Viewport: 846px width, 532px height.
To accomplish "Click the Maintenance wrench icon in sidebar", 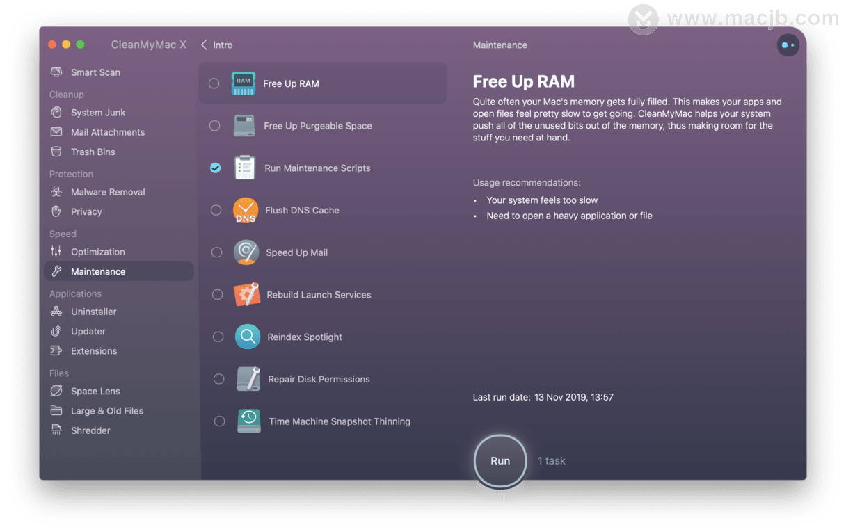I will coord(56,271).
